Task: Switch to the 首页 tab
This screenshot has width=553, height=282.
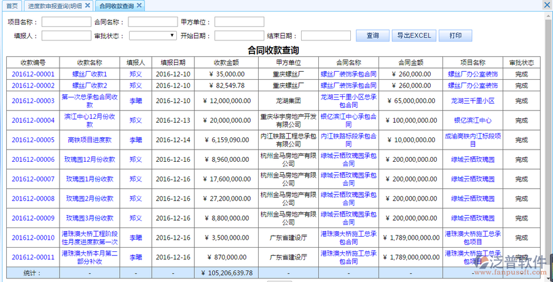Action: point(12,6)
